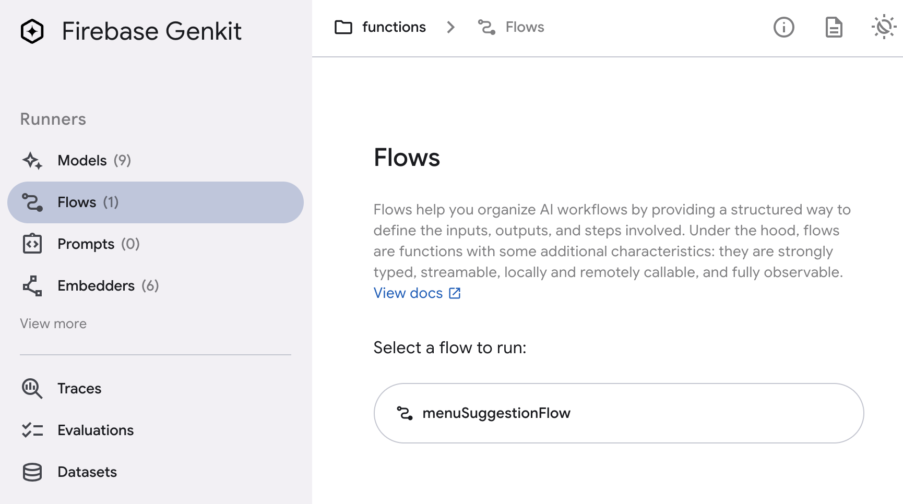Click the Models sparkle icon in sidebar
Image resolution: width=903 pixels, height=504 pixels.
click(x=32, y=161)
